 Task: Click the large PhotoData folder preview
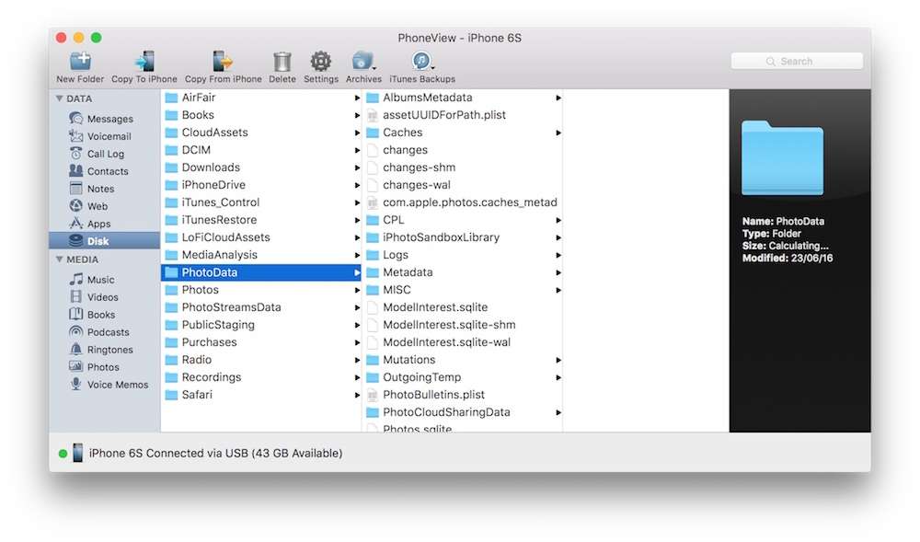pyautogui.click(x=782, y=157)
